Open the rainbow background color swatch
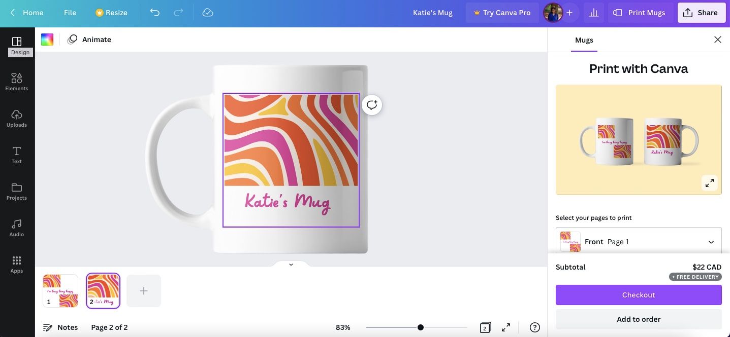The image size is (730, 337). tap(47, 40)
